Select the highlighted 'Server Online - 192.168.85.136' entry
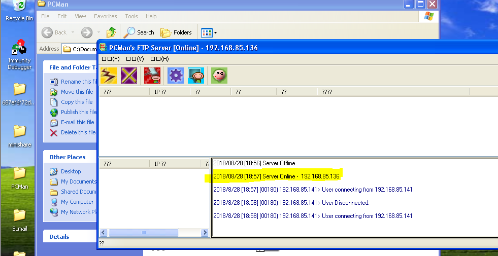The image size is (498, 256). (x=276, y=176)
